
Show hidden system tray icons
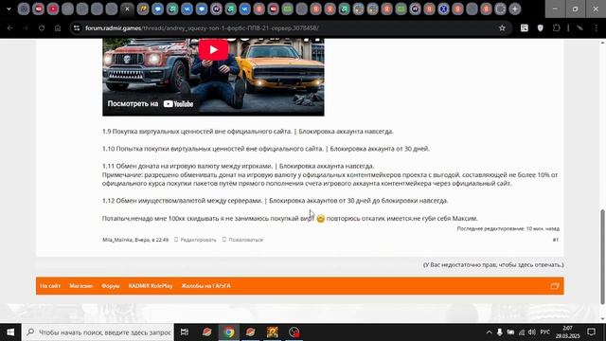tap(489, 332)
